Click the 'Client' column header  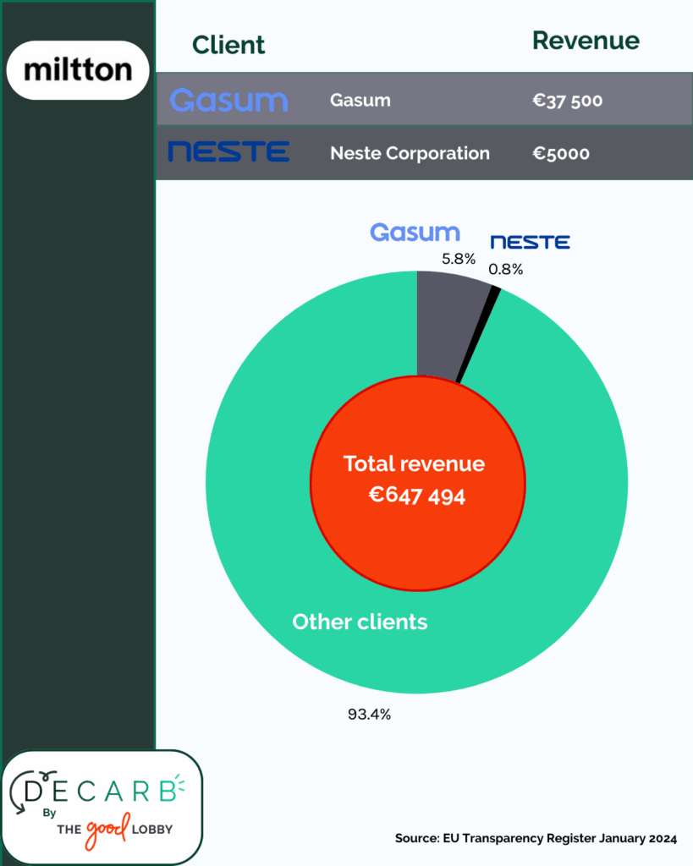click(x=228, y=45)
